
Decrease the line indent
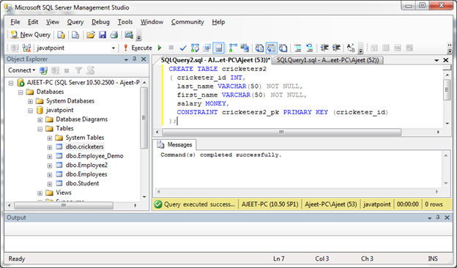click(x=324, y=48)
